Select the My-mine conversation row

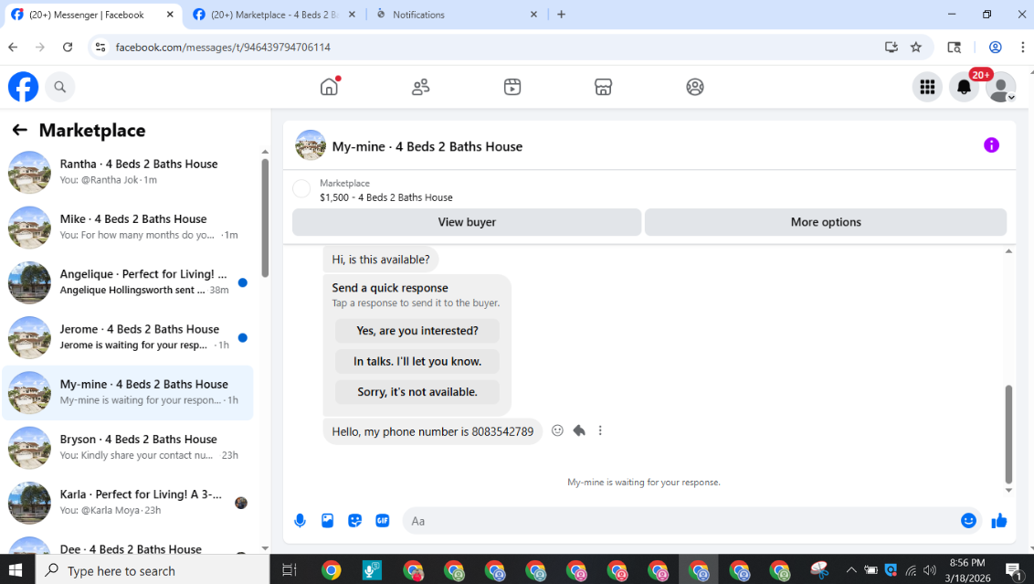tap(128, 393)
